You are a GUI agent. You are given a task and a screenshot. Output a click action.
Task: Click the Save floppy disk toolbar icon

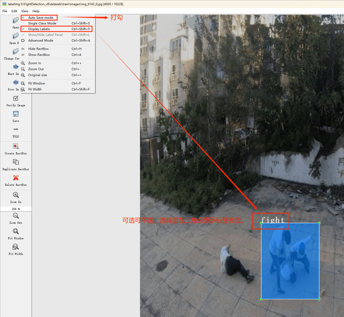(x=16, y=114)
